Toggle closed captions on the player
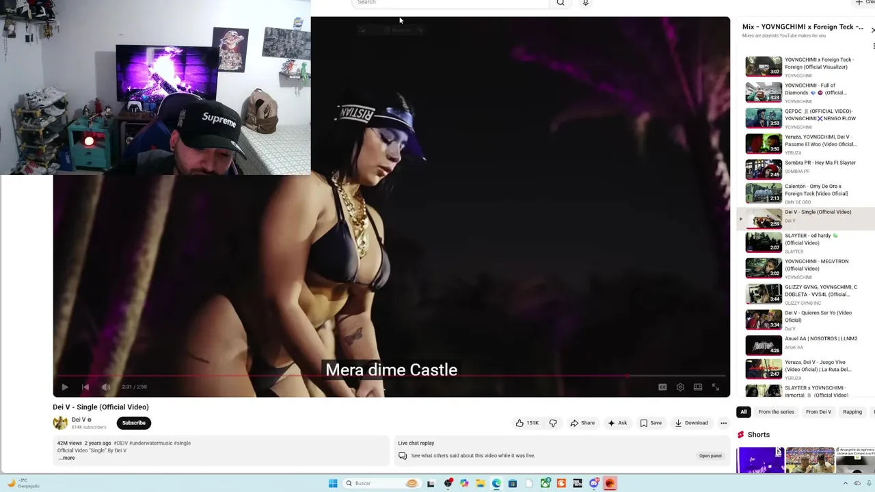 (662, 387)
